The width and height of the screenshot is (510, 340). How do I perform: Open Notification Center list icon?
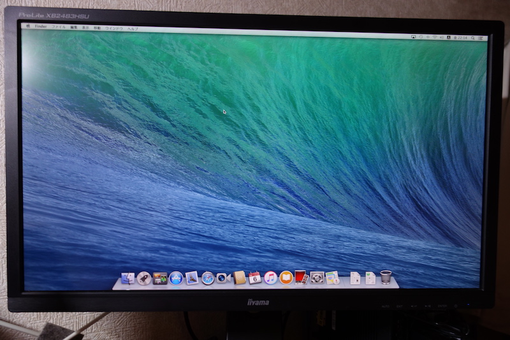pyautogui.click(x=481, y=38)
